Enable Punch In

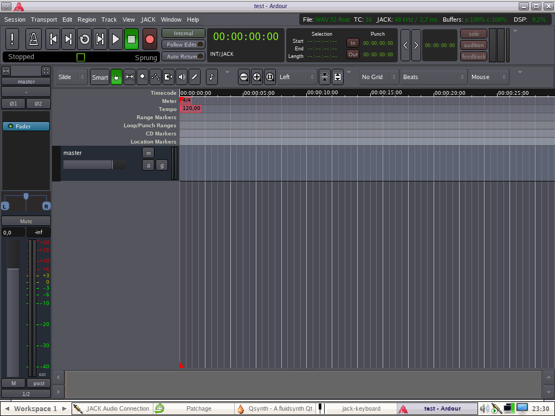click(353, 43)
